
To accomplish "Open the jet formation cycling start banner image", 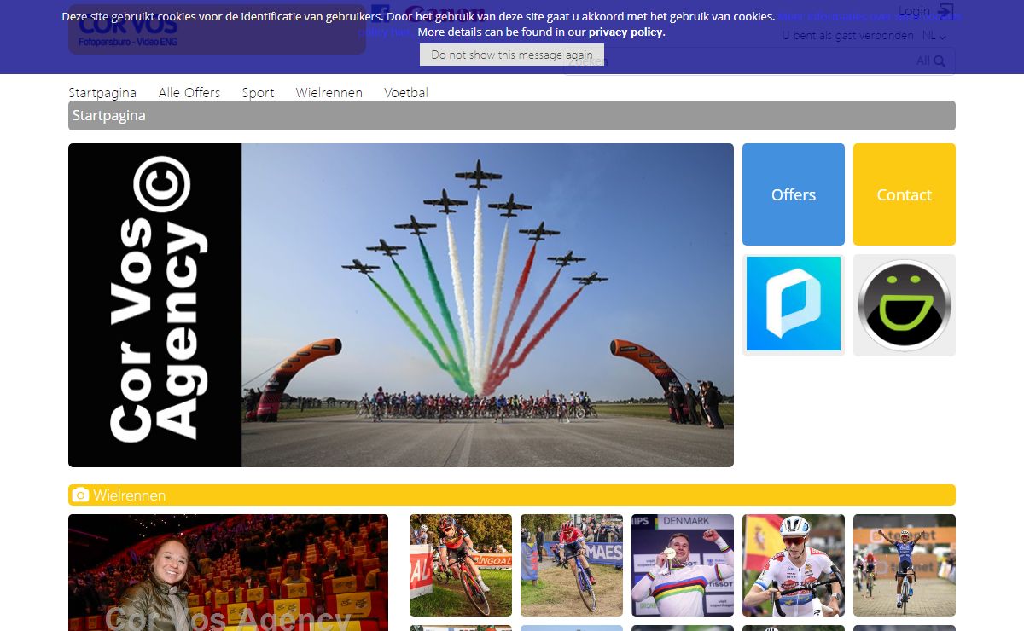I will (401, 305).
